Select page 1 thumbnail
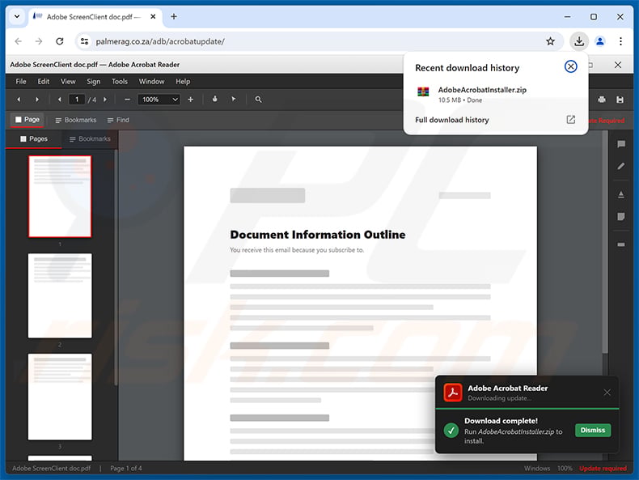Image resolution: width=639 pixels, height=480 pixels. pos(60,196)
